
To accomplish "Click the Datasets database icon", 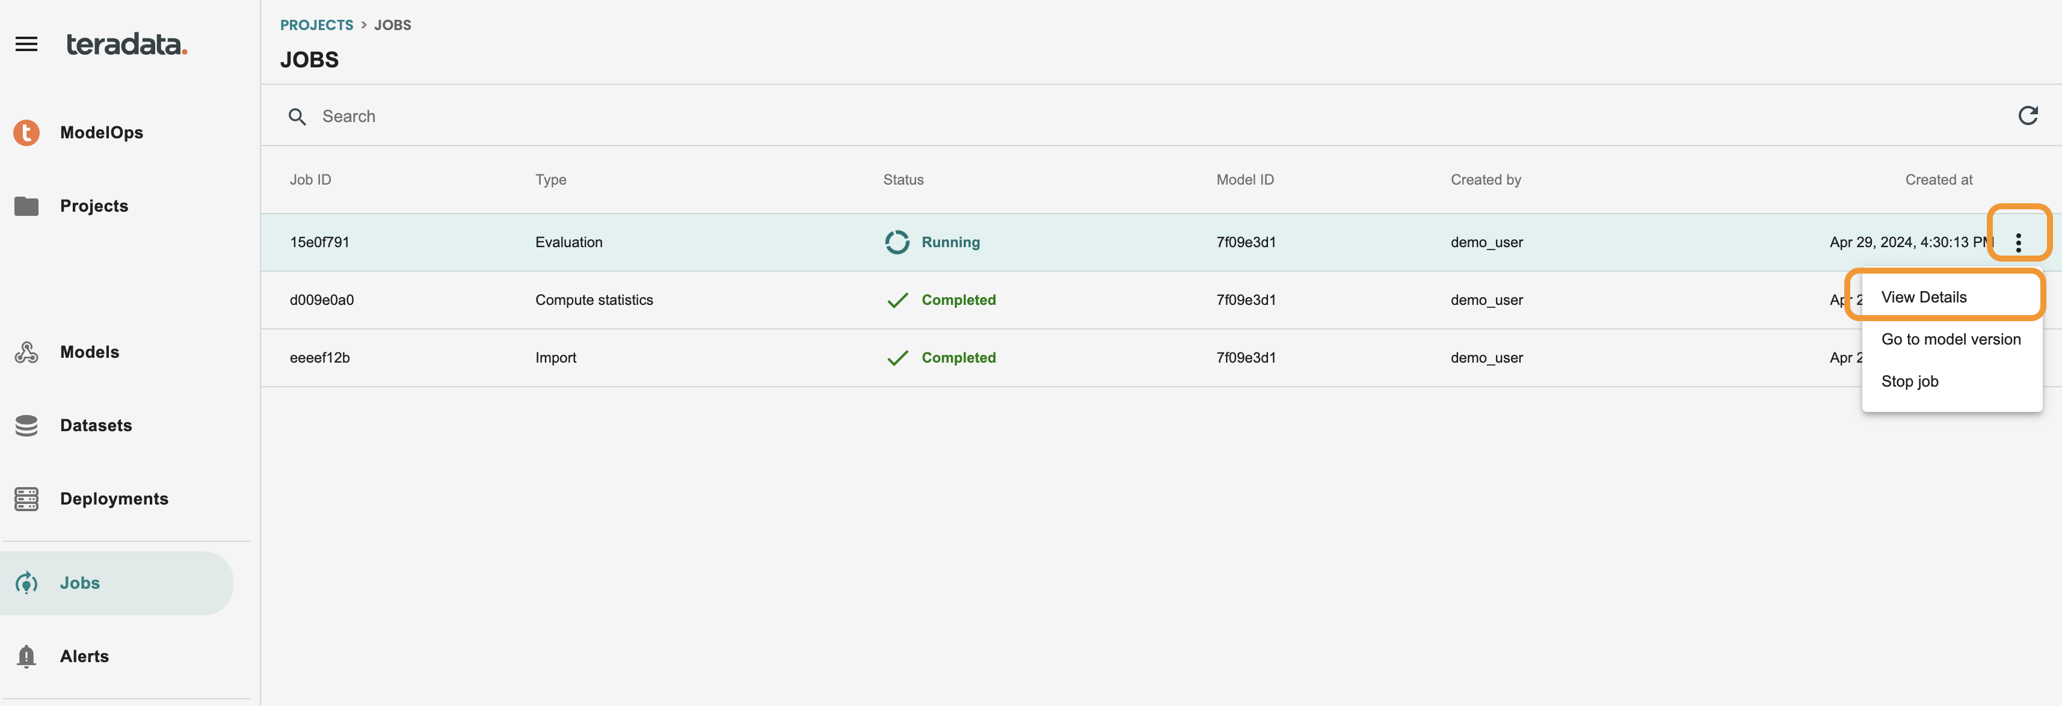I will [26, 426].
